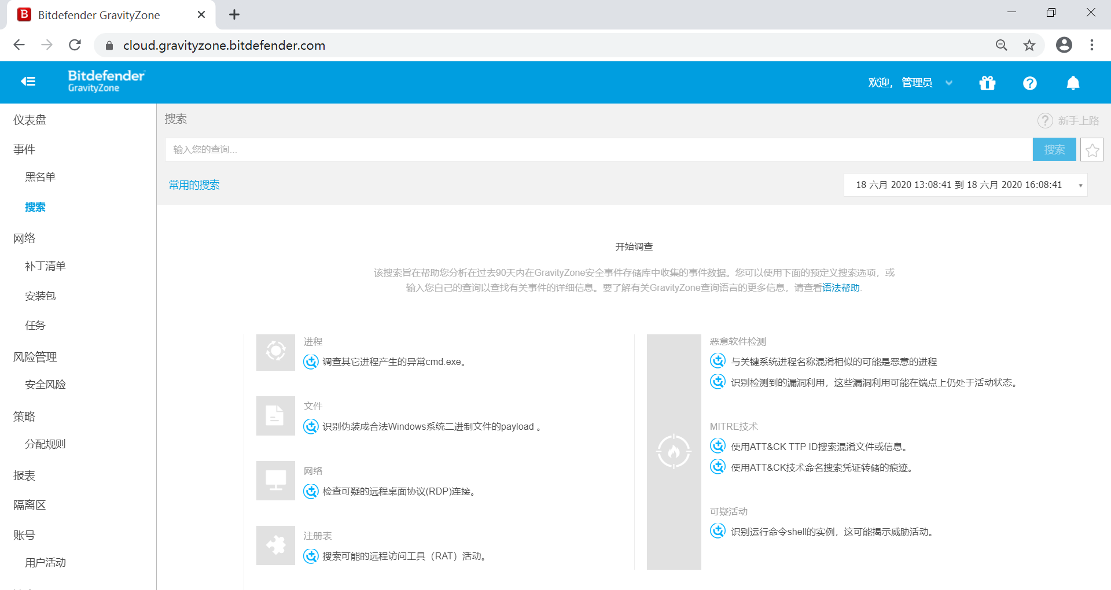This screenshot has width=1111, height=590.
Task: Click the query icon beside 检查可疑的远程桌面协议(RDP)连接
Action: point(311,492)
